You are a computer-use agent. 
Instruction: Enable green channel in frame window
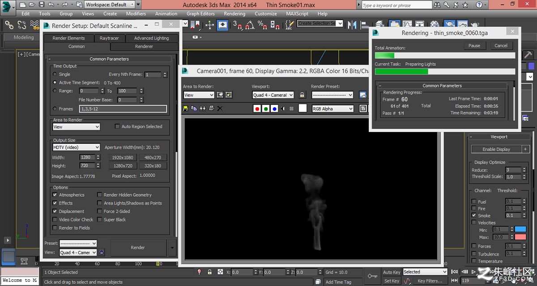click(x=266, y=109)
